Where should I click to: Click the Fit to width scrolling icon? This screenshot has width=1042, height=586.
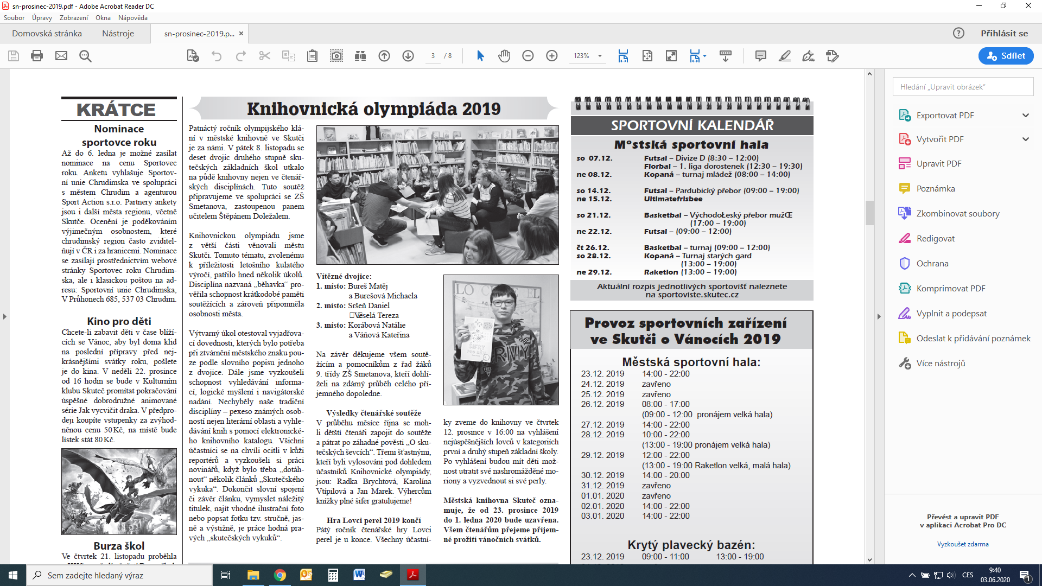pos(623,56)
